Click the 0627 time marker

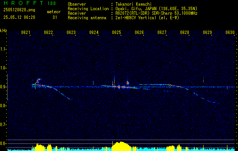[x=162, y=32]
